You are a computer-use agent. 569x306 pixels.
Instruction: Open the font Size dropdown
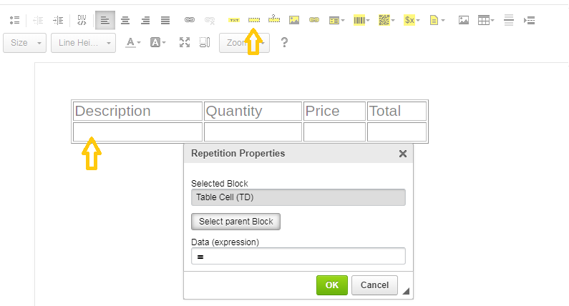click(24, 43)
